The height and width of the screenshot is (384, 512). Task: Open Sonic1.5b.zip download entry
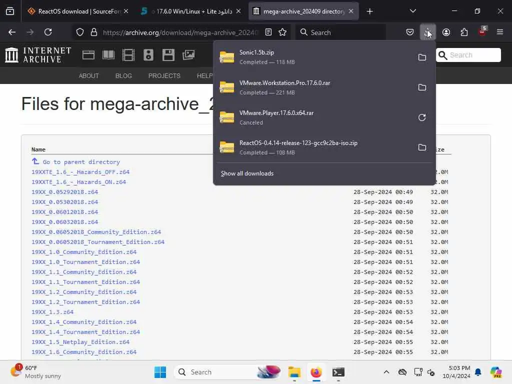(313, 57)
